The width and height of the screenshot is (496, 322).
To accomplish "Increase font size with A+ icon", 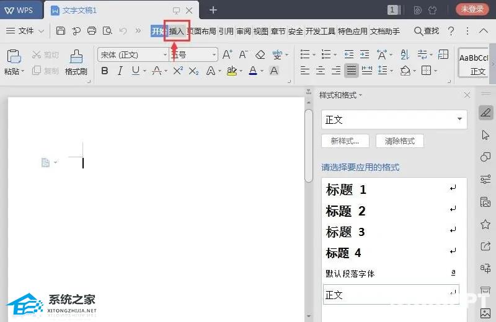I will 228,54.
